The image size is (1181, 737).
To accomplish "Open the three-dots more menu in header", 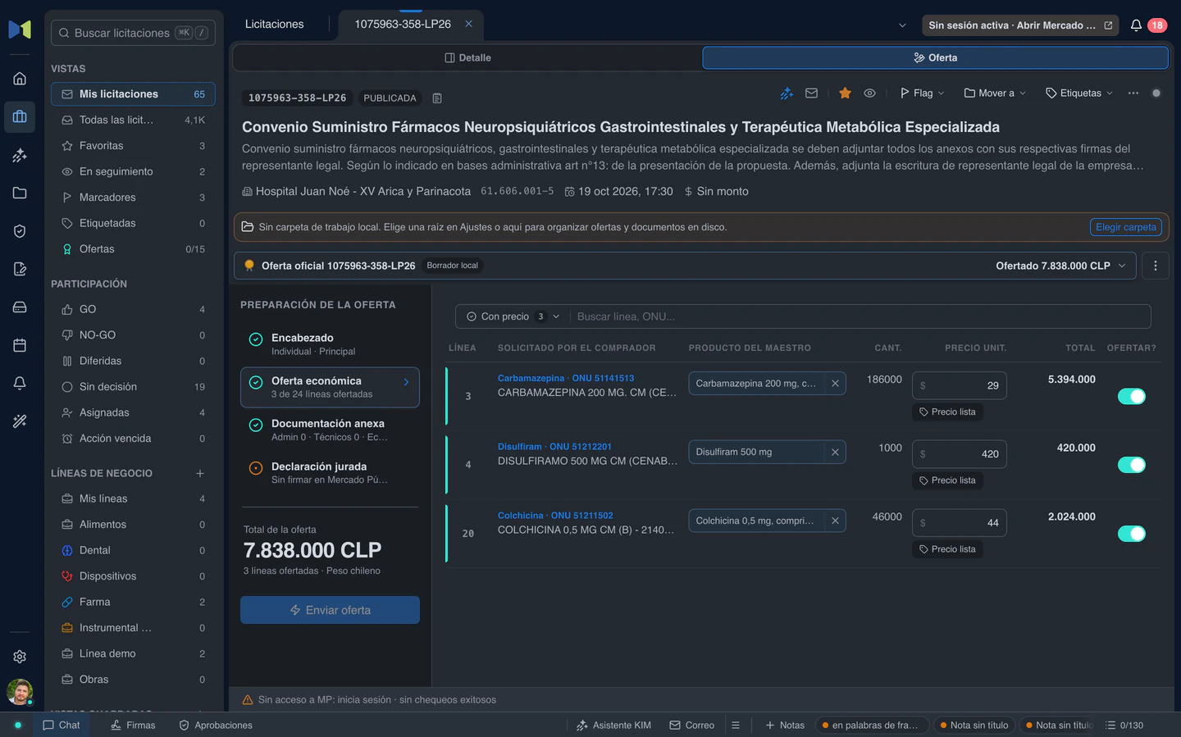I will tap(1133, 93).
